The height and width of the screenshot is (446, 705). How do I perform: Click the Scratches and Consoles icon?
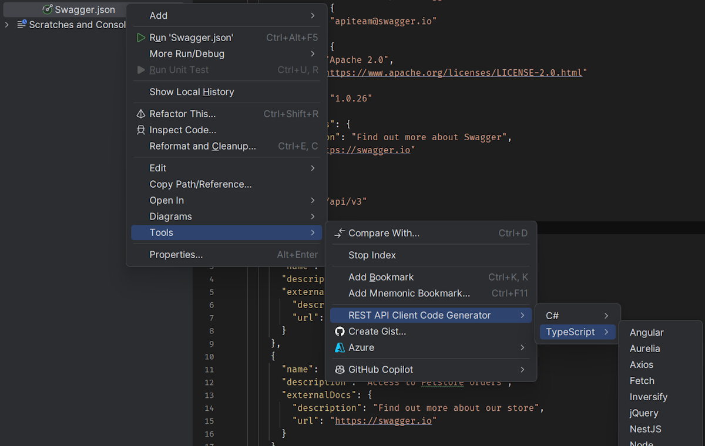click(x=22, y=25)
